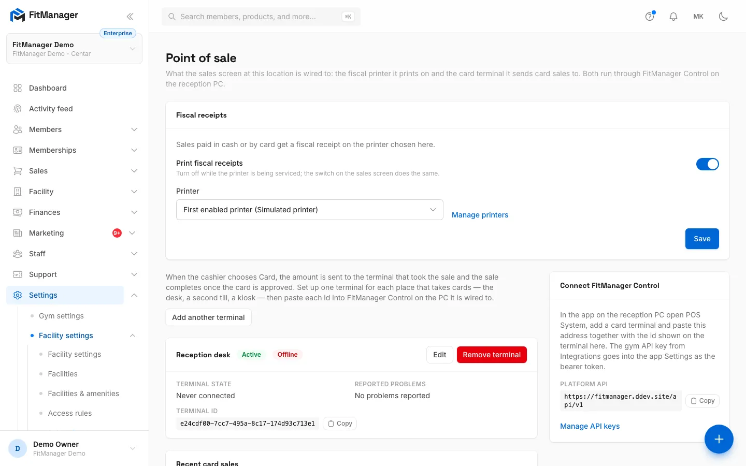
Task: Click the Facility building icon
Action: [18, 192]
